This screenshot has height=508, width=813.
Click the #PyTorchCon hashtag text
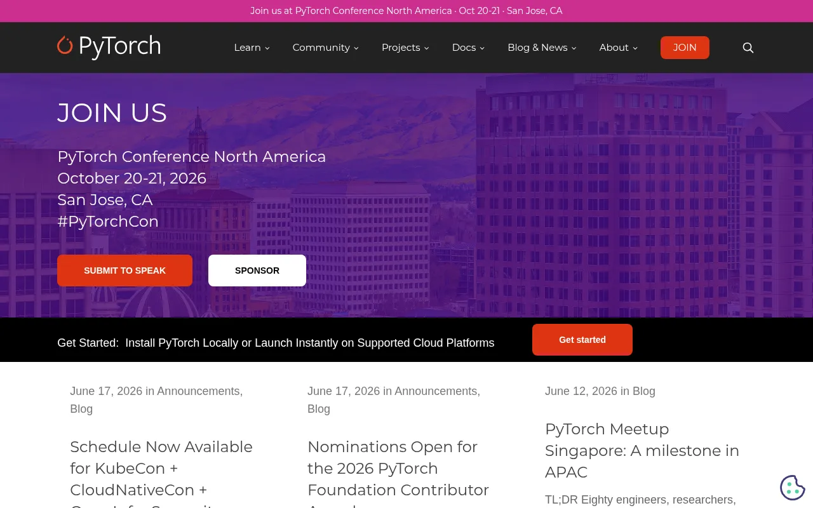click(x=108, y=222)
